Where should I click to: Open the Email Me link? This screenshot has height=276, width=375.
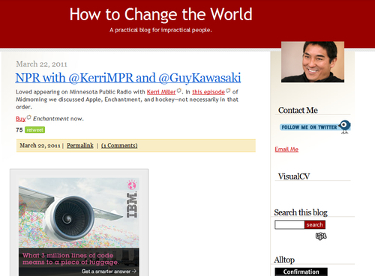pyautogui.click(x=286, y=149)
